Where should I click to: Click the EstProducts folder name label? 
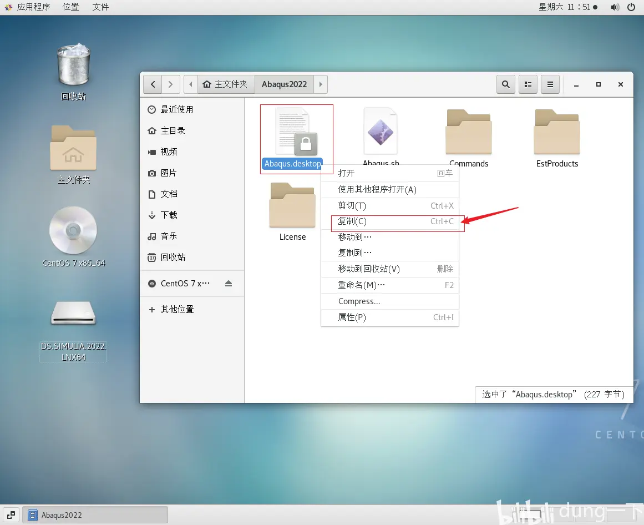pyautogui.click(x=557, y=164)
